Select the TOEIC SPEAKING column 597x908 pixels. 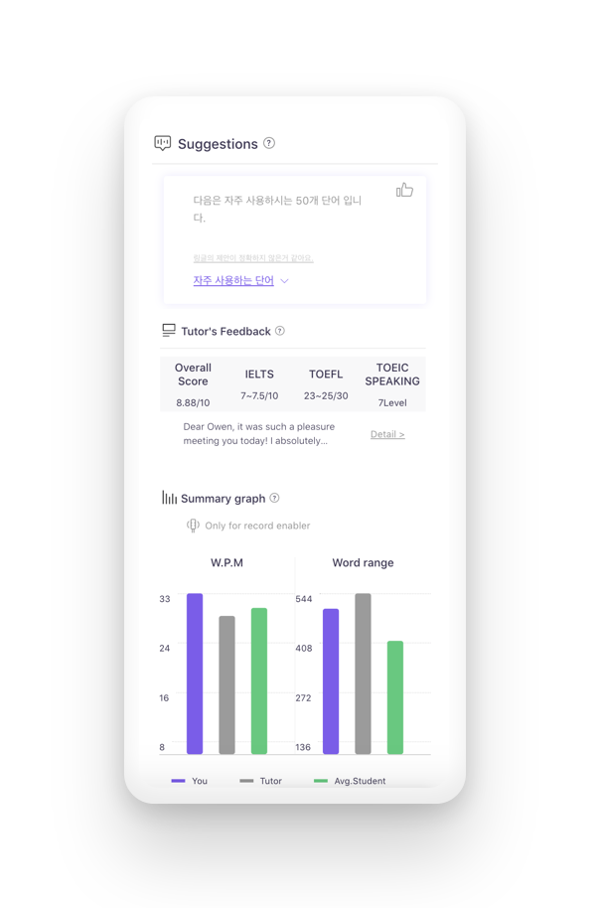pos(392,384)
